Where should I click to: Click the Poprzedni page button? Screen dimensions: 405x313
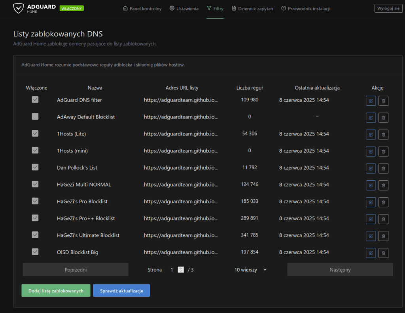coord(76,270)
